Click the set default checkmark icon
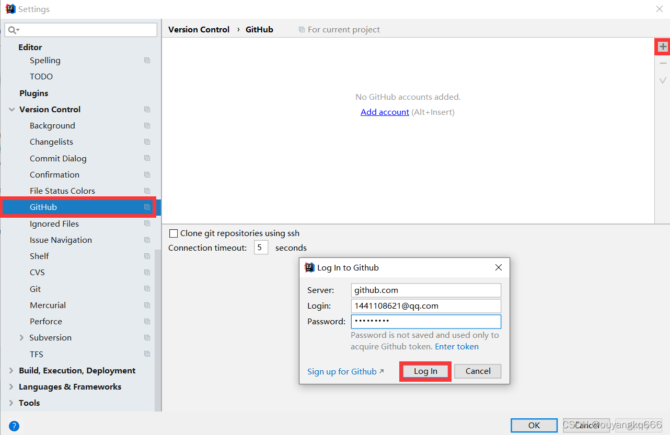670x435 pixels. click(x=663, y=80)
